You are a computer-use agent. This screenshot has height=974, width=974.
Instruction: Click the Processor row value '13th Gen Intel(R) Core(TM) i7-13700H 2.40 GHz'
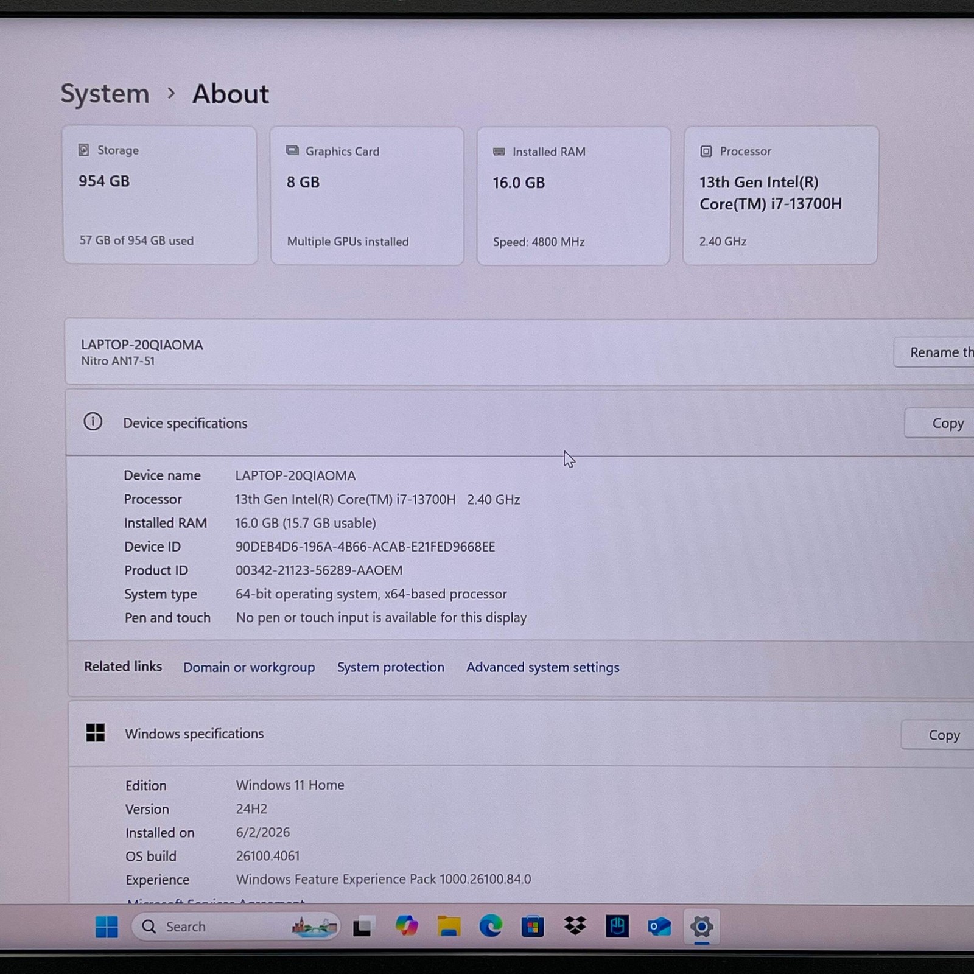coord(377,499)
